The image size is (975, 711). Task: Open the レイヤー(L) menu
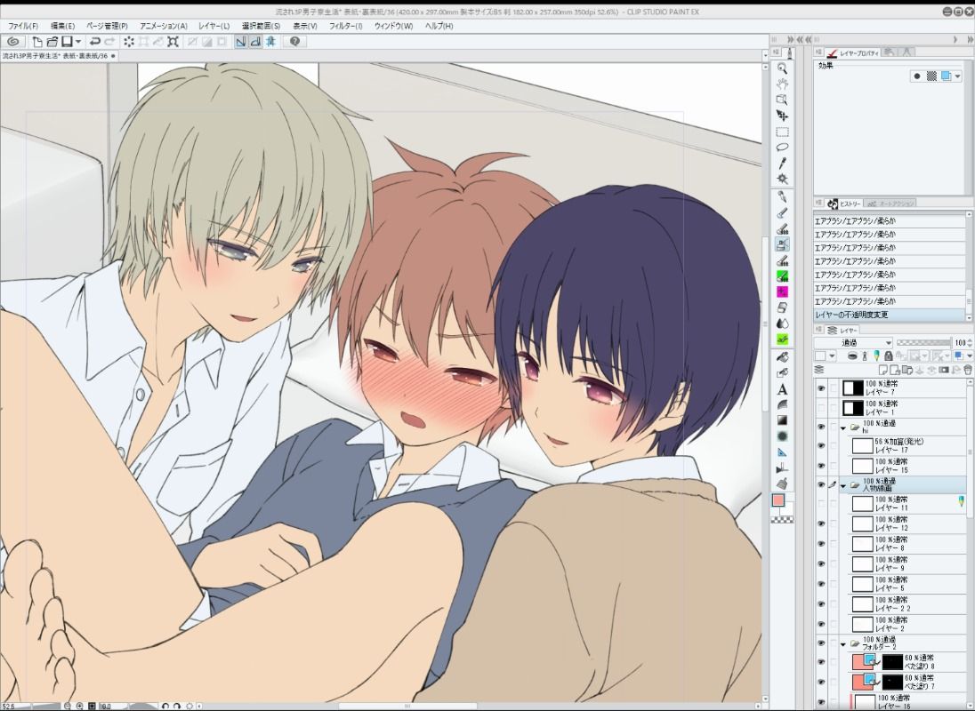[x=214, y=26]
